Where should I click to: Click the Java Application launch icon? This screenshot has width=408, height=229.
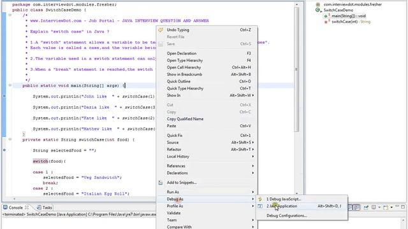tap(260, 206)
